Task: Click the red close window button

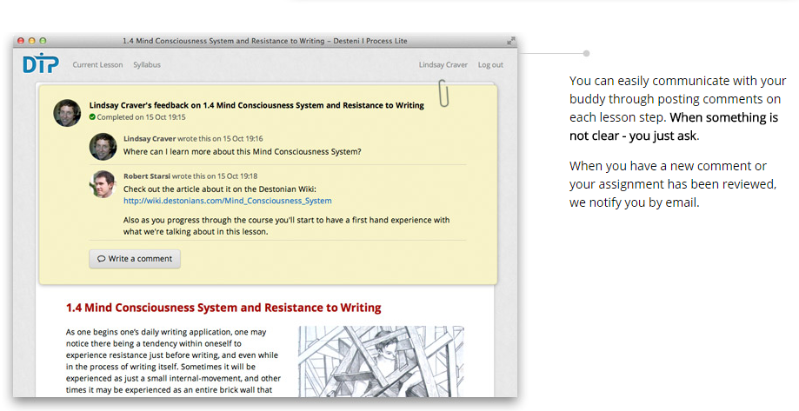Action: 21,41
